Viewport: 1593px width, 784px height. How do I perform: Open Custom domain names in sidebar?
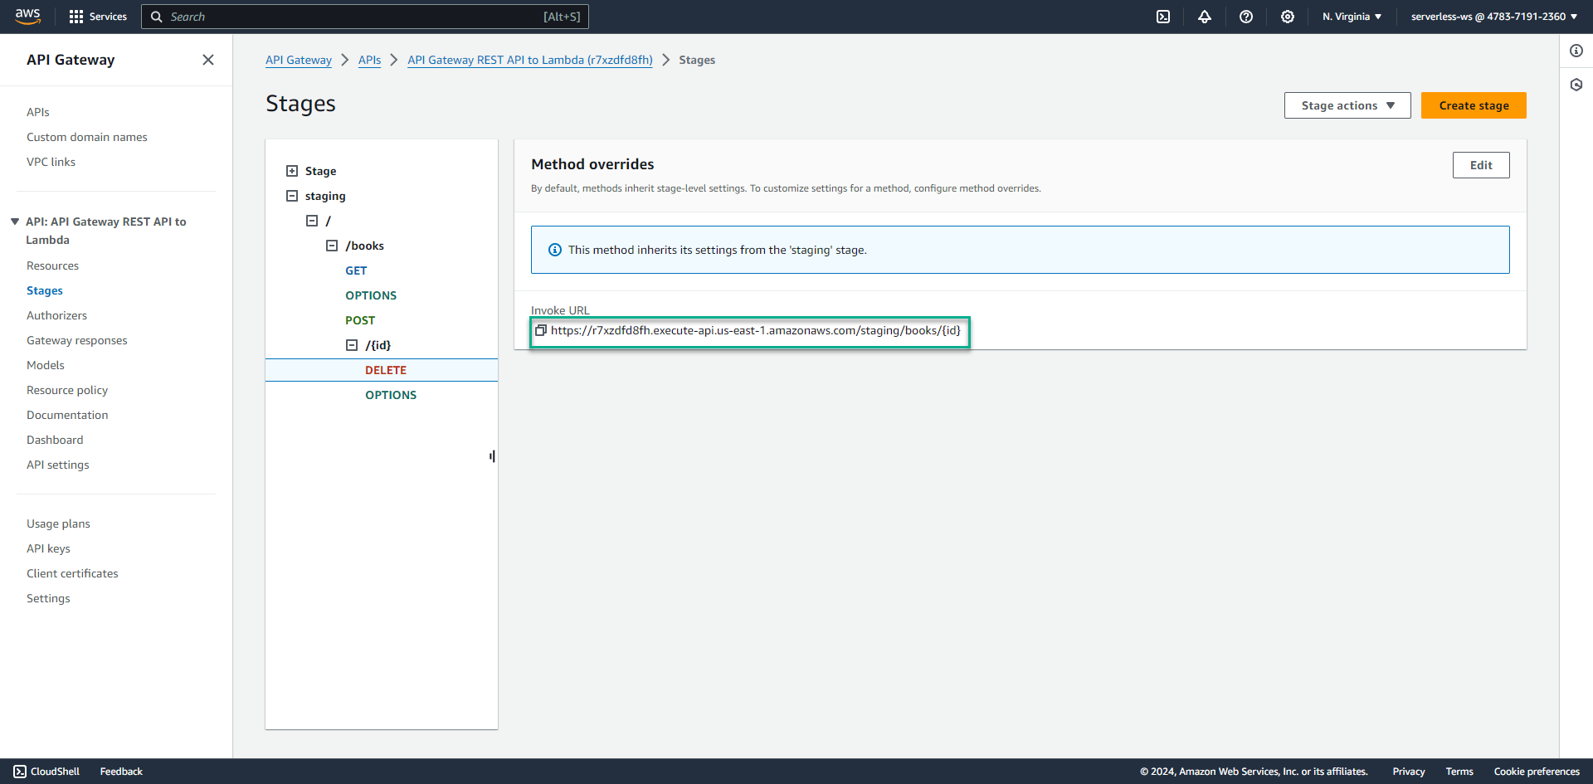pyautogui.click(x=87, y=137)
